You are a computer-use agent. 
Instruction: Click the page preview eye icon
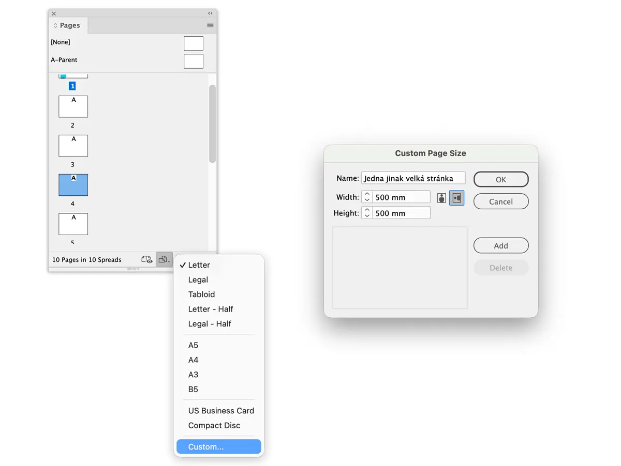coord(147,259)
